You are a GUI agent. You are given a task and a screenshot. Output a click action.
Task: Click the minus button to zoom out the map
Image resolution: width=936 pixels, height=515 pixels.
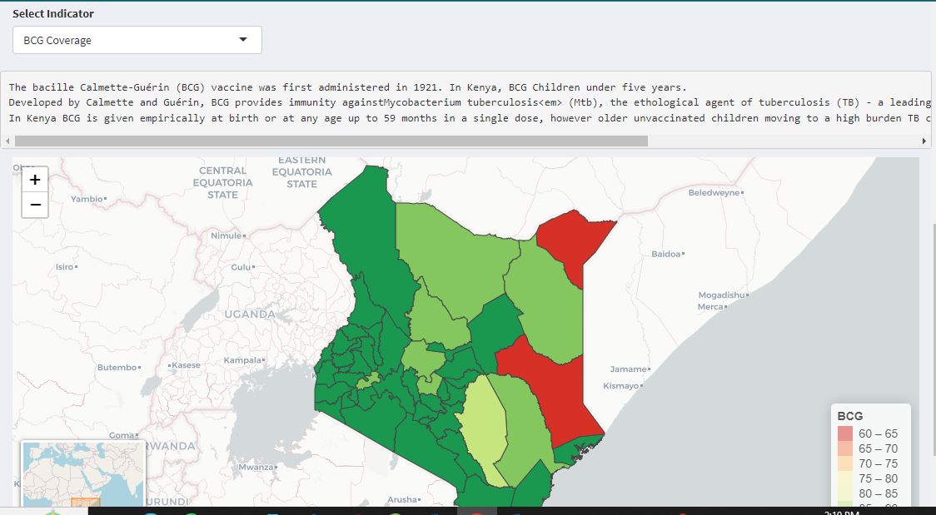click(34, 204)
